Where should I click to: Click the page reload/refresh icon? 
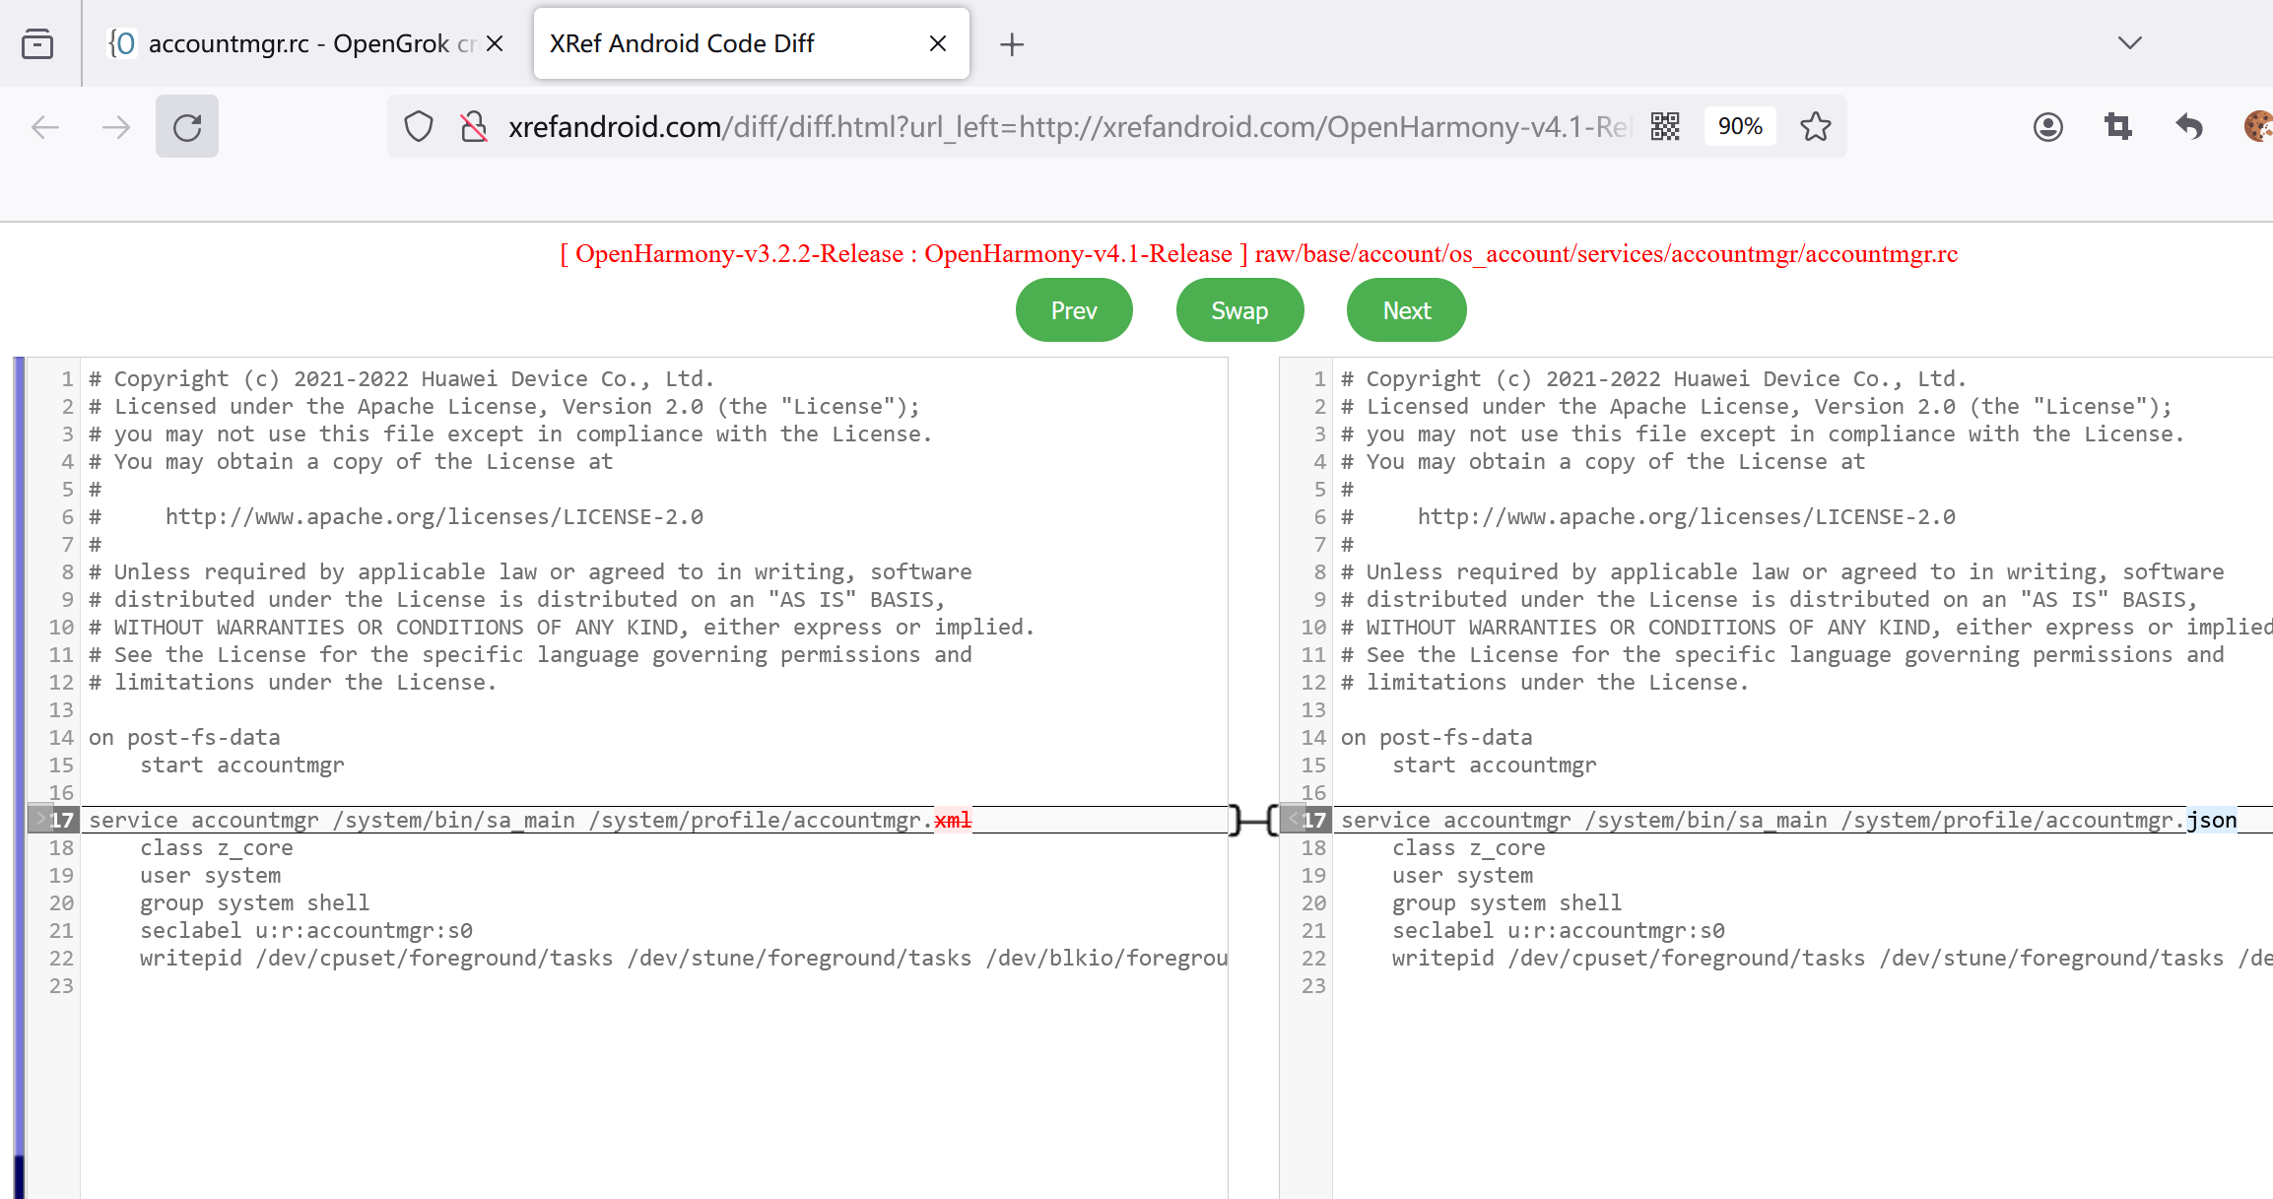[188, 125]
